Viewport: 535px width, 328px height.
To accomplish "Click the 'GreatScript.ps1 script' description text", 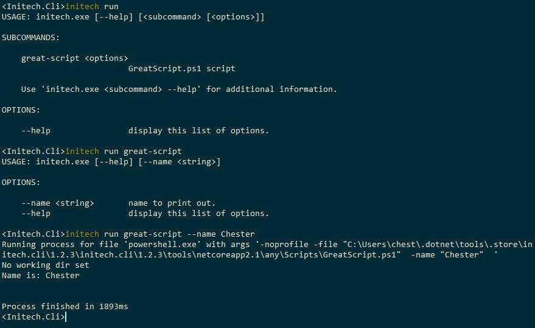I will 181,68.
